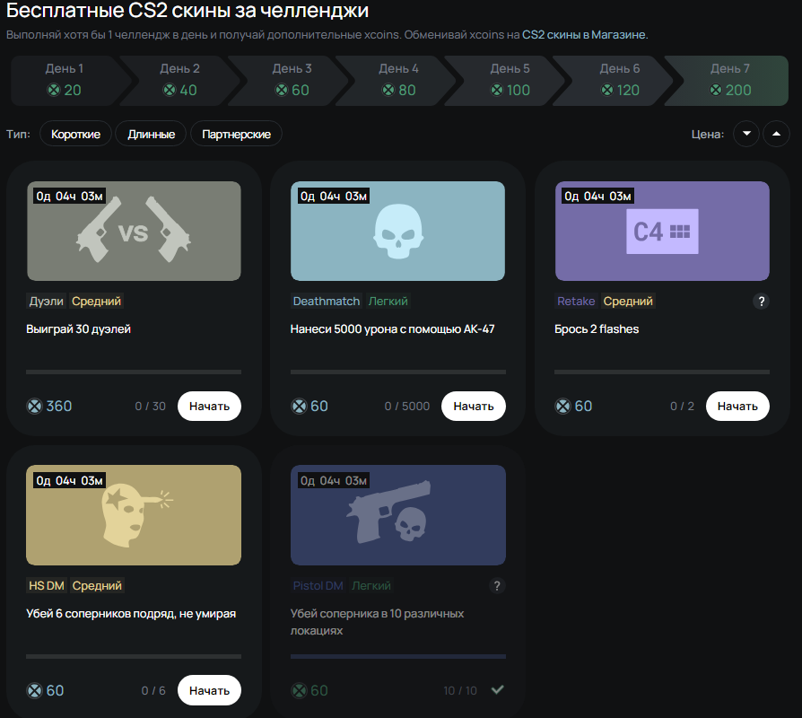Click Легкий difficulty tag on Deathmatch card
This screenshot has height=718, width=802.
tap(388, 301)
